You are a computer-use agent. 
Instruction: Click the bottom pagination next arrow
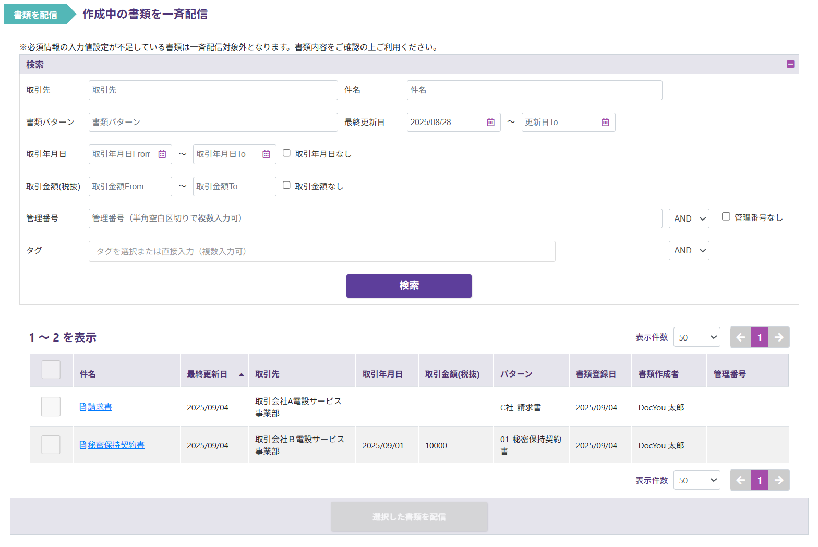(779, 480)
